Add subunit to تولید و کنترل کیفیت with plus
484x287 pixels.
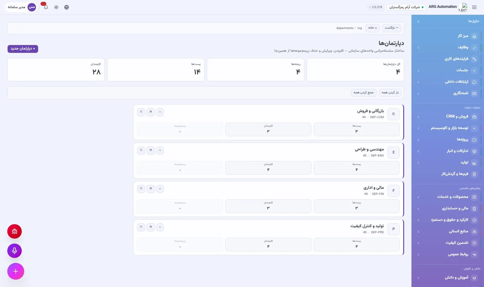coord(160,227)
